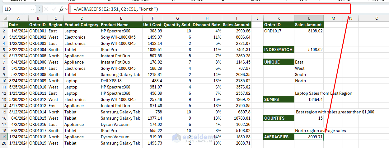Viewport: 389px width, 148px height.
Task: Select the SUMIFS result 13464.4
Action: tap(309, 99)
